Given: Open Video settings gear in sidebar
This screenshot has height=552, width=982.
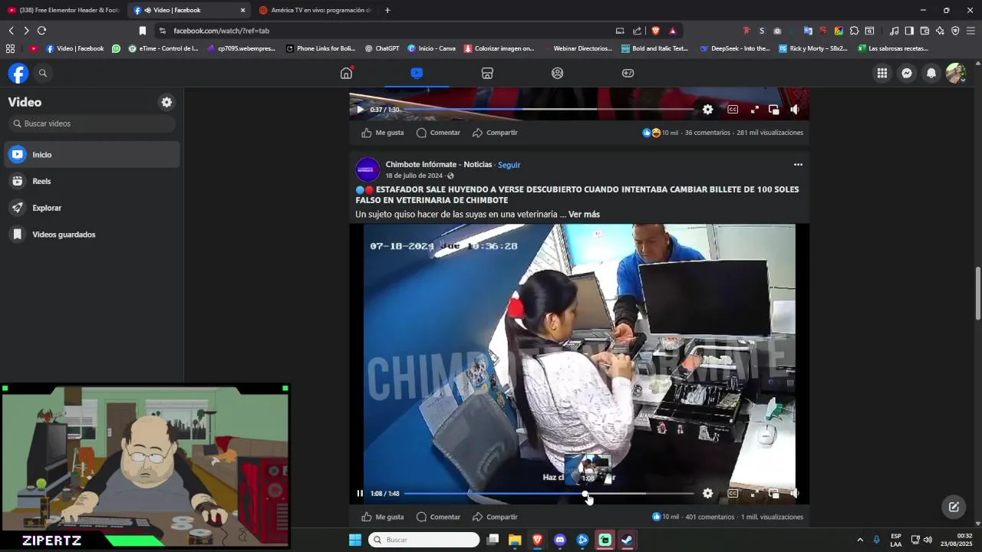Looking at the screenshot, I should pos(166,102).
